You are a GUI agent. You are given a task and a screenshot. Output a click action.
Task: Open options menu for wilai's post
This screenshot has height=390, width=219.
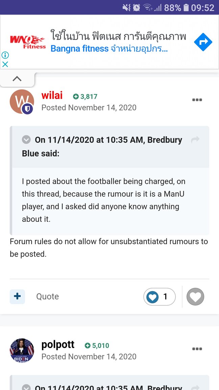coord(197,100)
